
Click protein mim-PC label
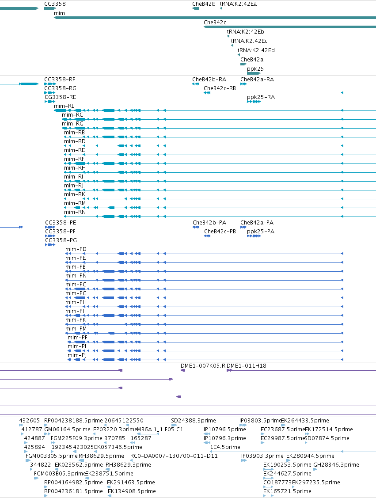point(76,285)
